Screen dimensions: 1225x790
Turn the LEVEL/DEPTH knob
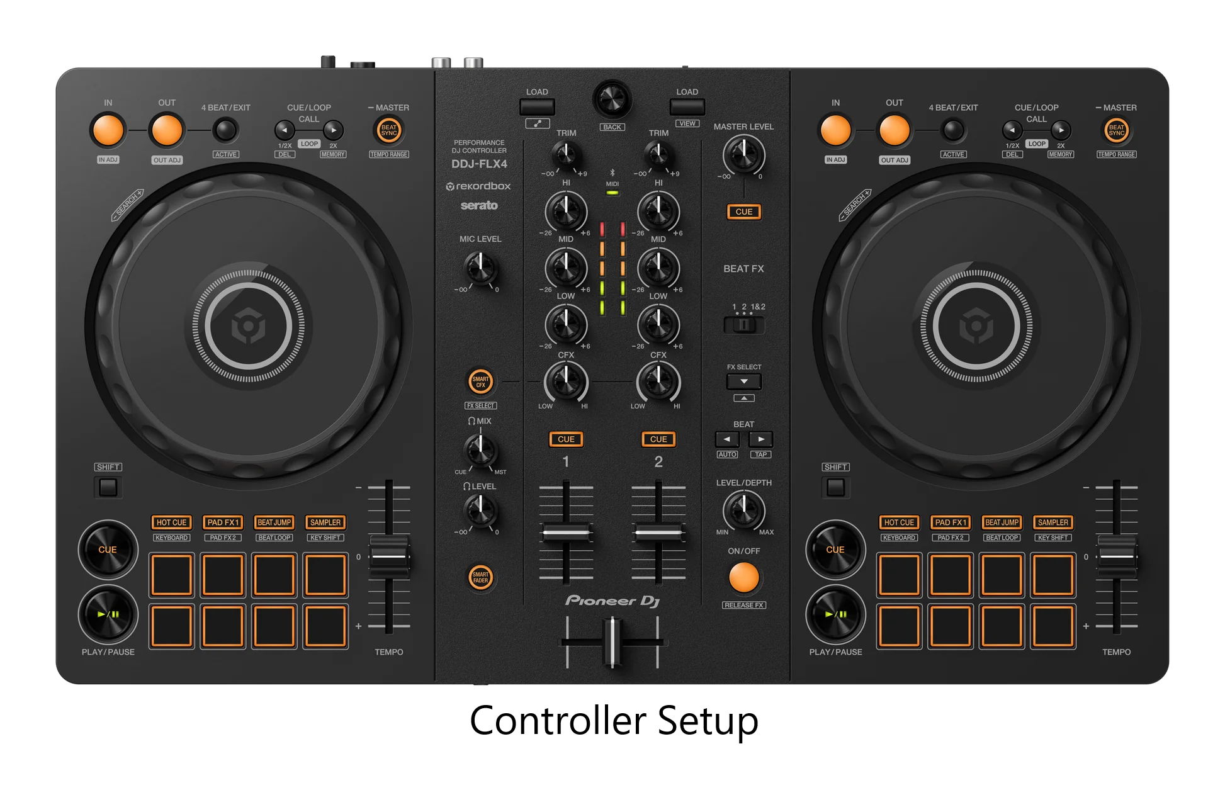pos(743,510)
